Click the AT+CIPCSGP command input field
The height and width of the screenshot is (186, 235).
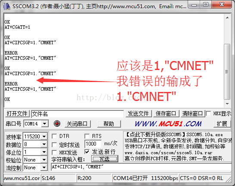pos(141,167)
